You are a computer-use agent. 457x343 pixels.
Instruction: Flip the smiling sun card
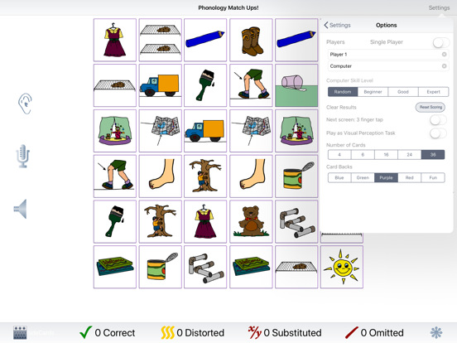[x=342, y=267]
